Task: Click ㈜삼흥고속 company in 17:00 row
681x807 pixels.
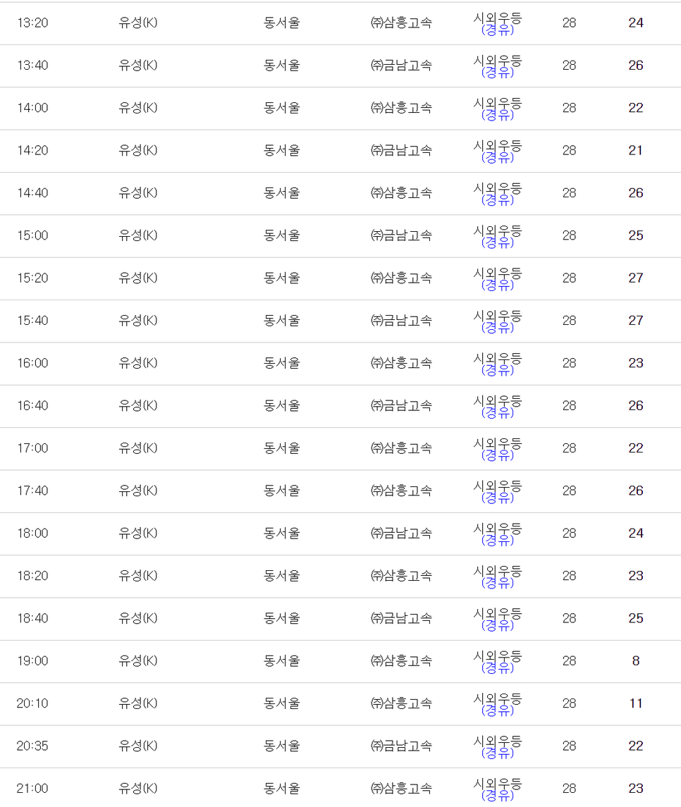Action: (401, 448)
